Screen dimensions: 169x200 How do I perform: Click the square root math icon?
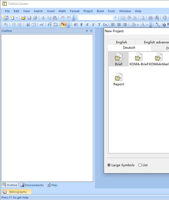(50, 25)
